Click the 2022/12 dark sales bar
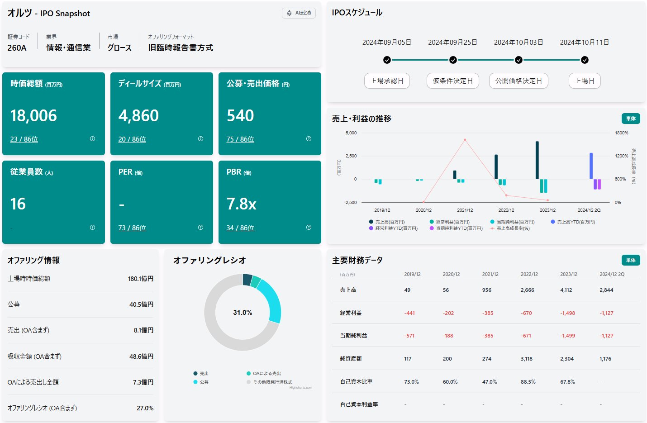This screenshot has width=647, height=423. [496, 167]
